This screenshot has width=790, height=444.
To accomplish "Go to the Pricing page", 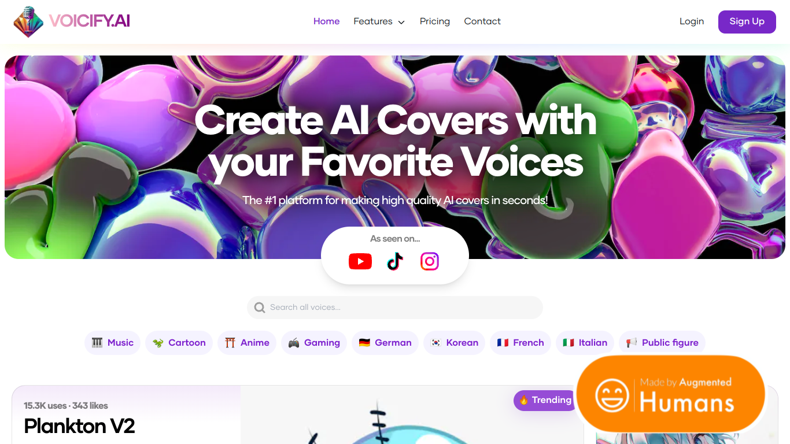I will (x=435, y=21).
